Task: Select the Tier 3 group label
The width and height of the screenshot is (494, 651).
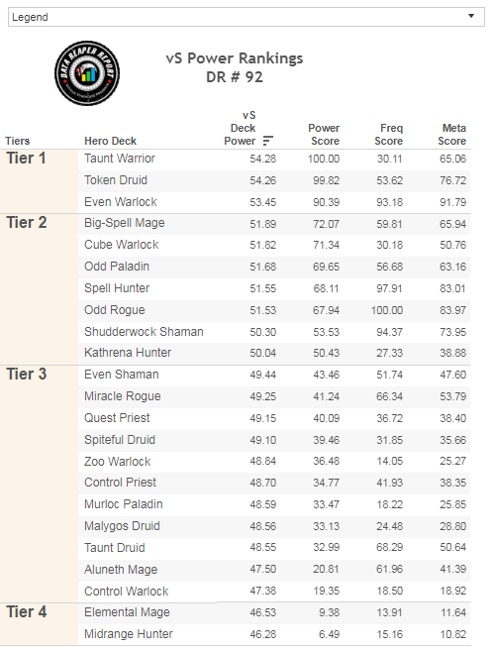Action: (x=27, y=375)
